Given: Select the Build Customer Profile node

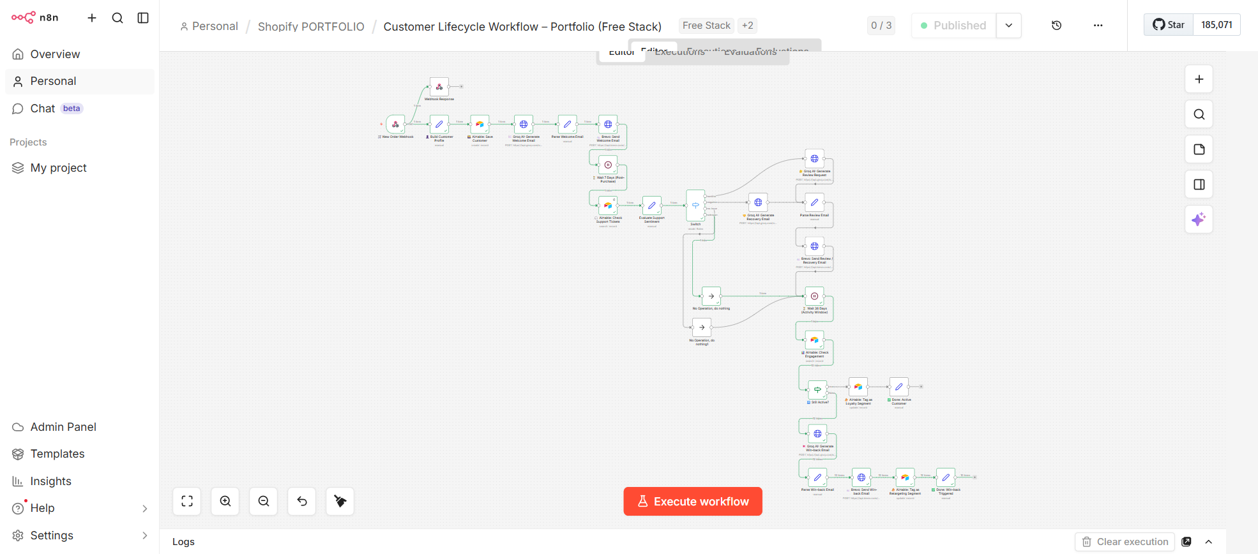Looking at the screenshot, I should point(439,124).
